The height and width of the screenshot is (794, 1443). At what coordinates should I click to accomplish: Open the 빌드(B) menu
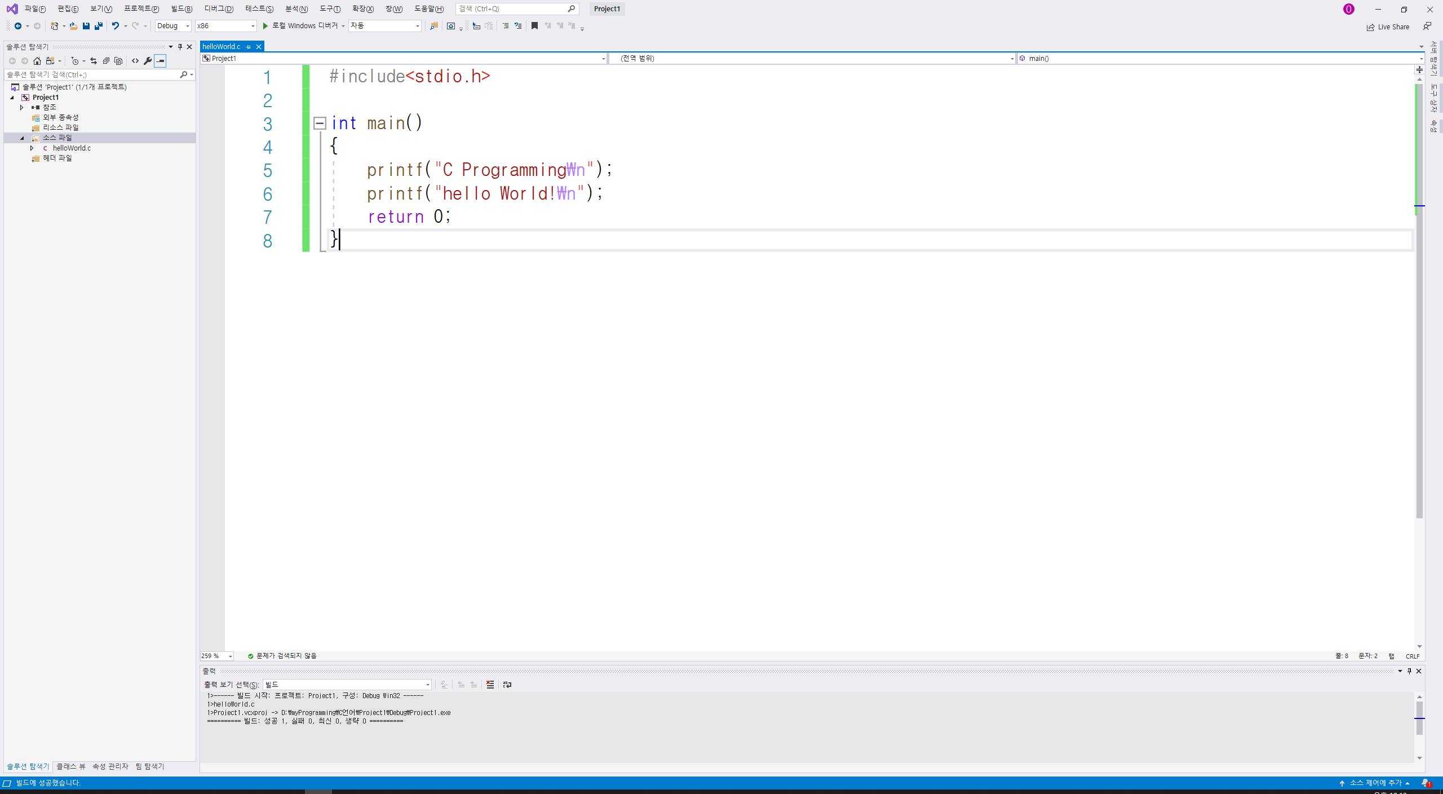click(182, 9)
